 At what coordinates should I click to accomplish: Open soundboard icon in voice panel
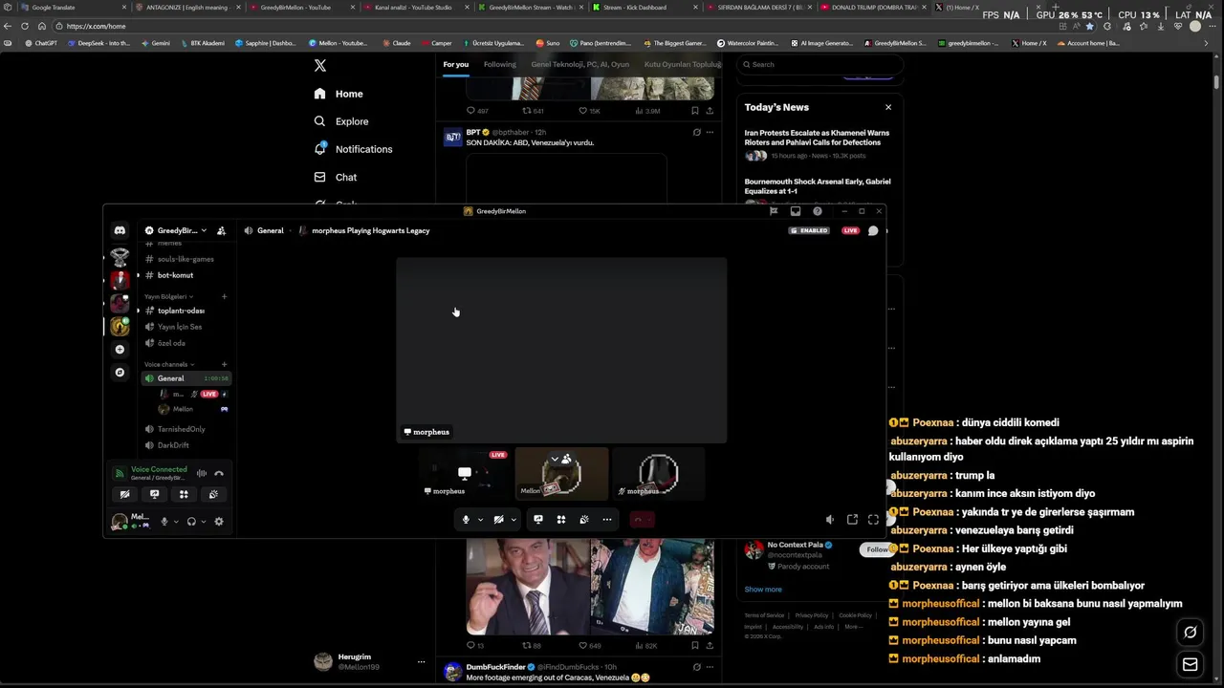click(x=213, y=494)
